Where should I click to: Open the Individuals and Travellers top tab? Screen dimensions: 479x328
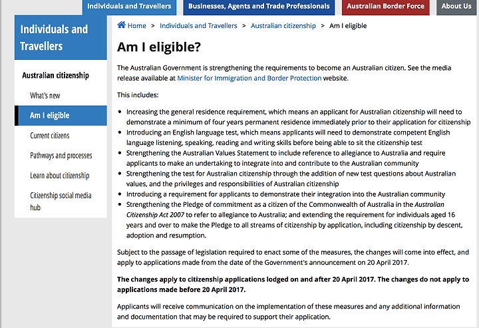coord(129,7)
